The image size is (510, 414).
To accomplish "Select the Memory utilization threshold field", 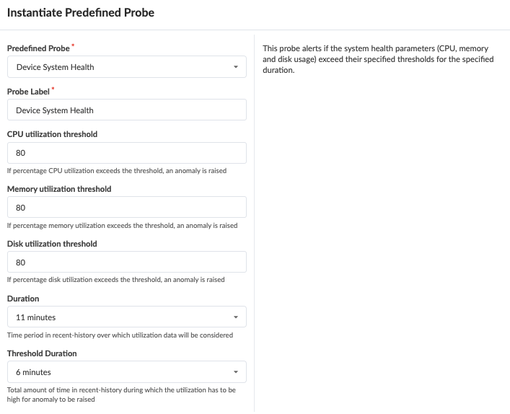I will tap(126, 208).
